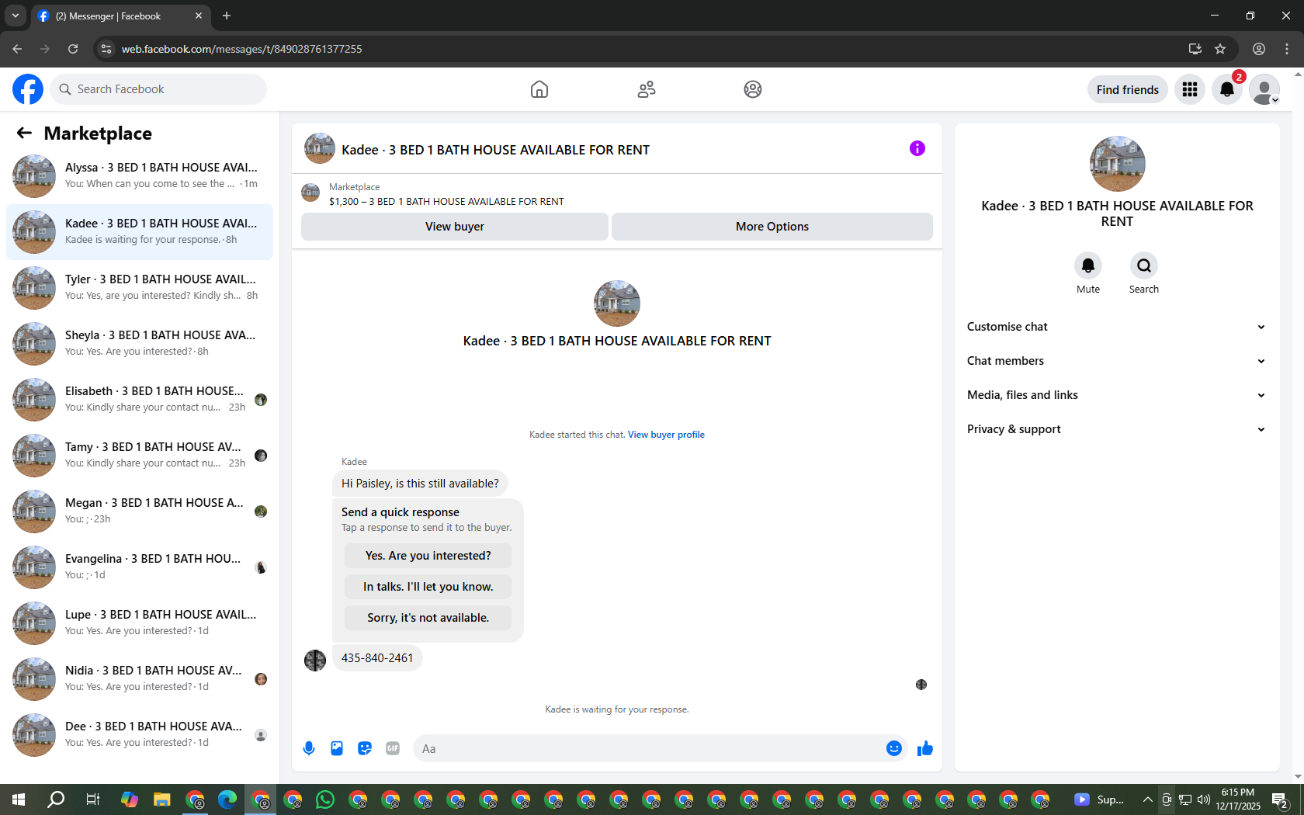Open a new browser tab
The image size is (1304, 815).
(227, 16)
